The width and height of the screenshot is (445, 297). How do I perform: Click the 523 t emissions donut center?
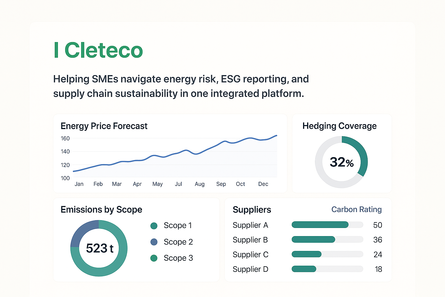point(99,248)
